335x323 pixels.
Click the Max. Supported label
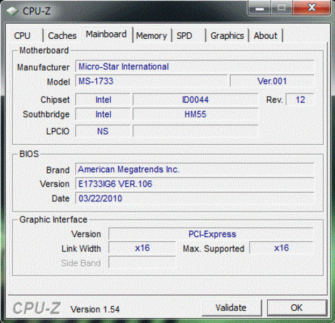pyautogui.click(x=213, y=249)
